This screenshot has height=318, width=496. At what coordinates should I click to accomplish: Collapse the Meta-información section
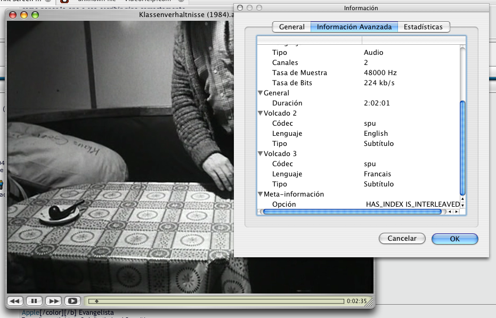click(x=261, y=194)
